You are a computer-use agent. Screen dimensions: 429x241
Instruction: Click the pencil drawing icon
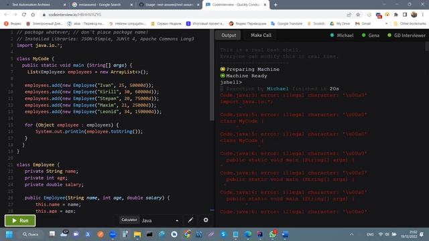coord(190,220)
